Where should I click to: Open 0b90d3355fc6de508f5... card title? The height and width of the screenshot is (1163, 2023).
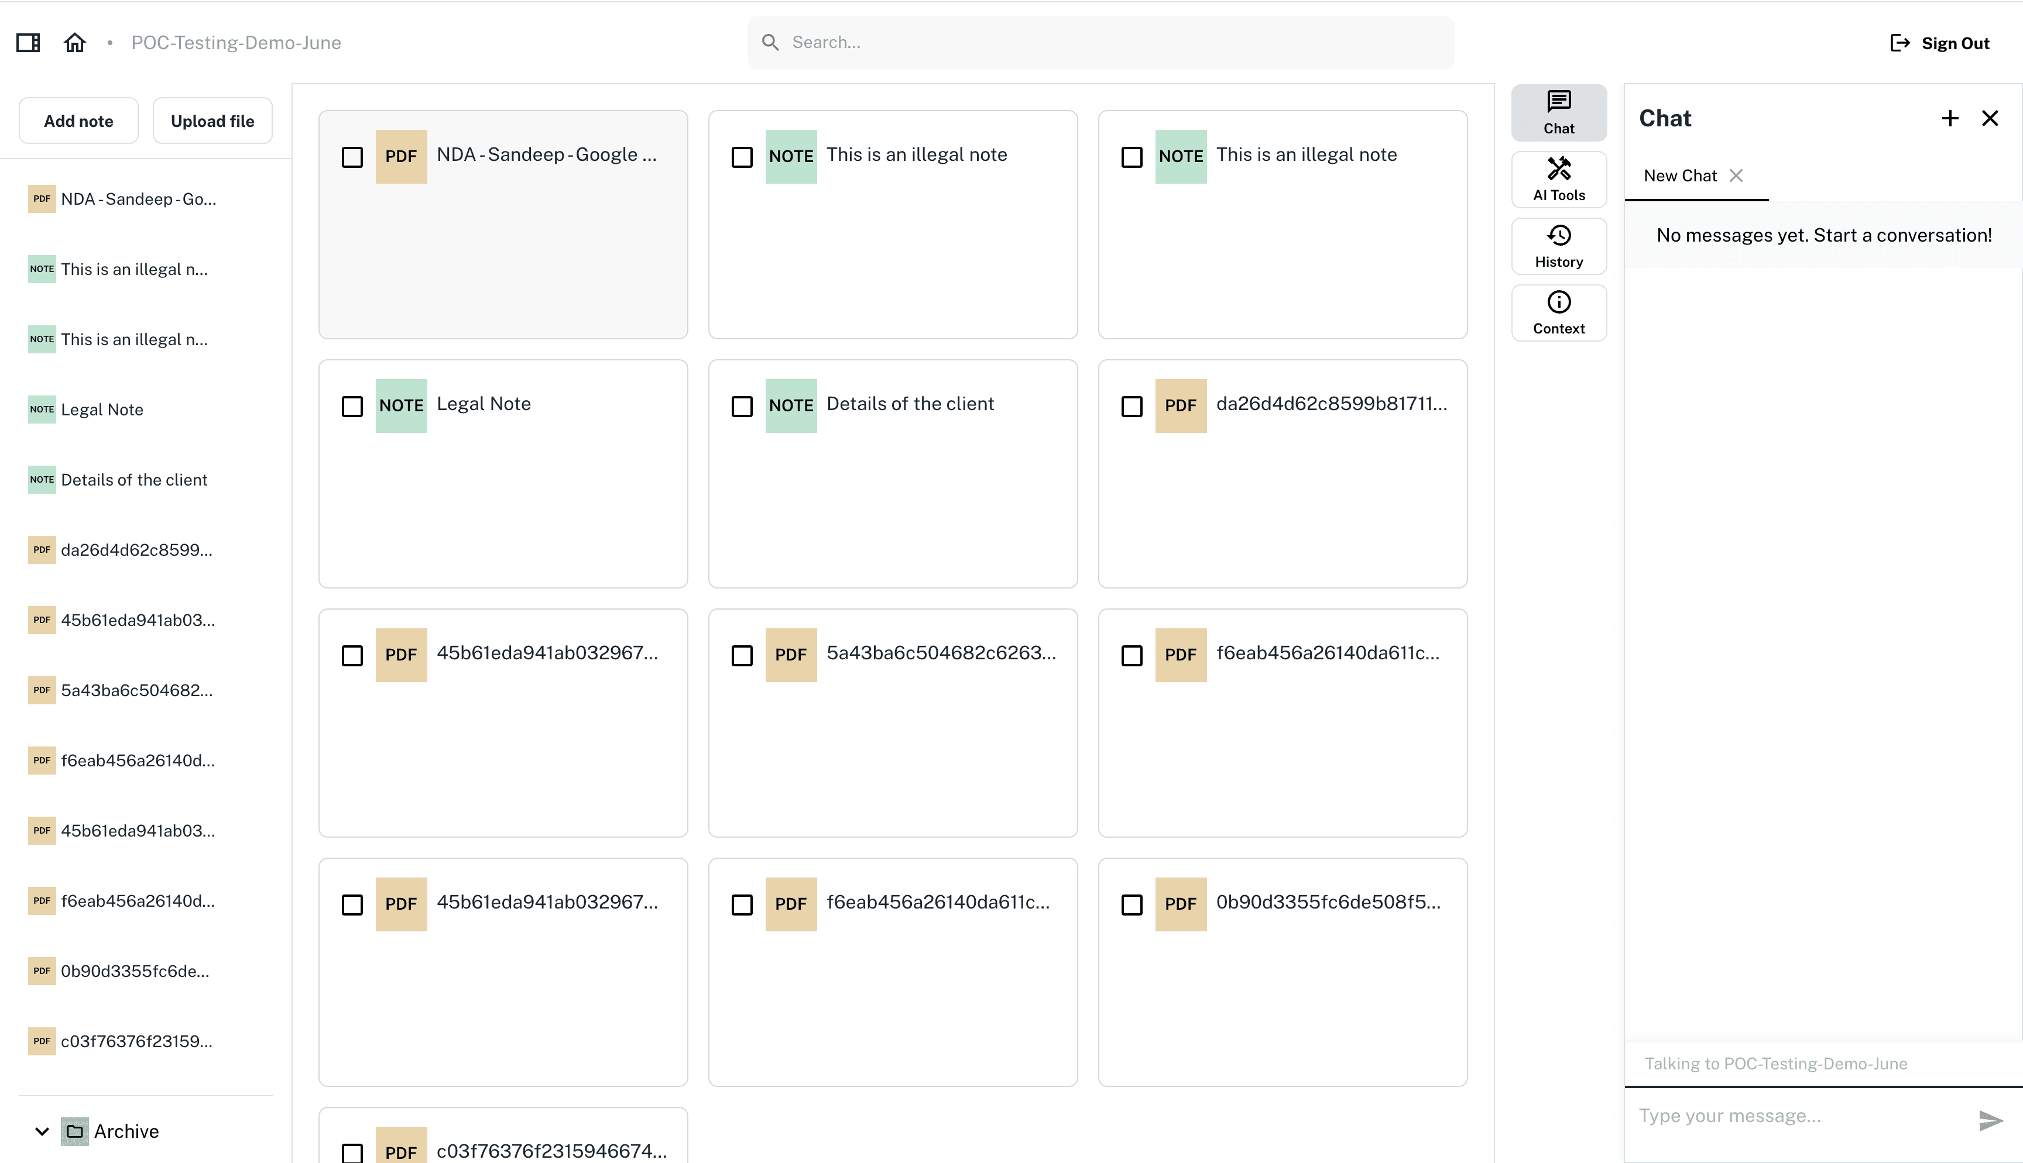pos(1328,903)
